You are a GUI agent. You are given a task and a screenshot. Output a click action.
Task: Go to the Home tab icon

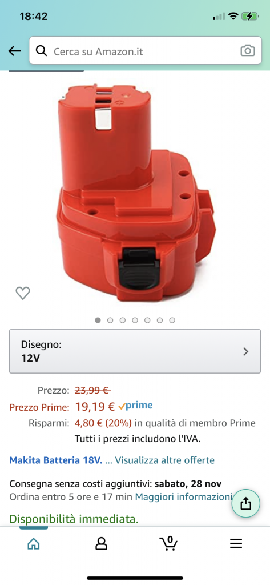pos(34,544)
